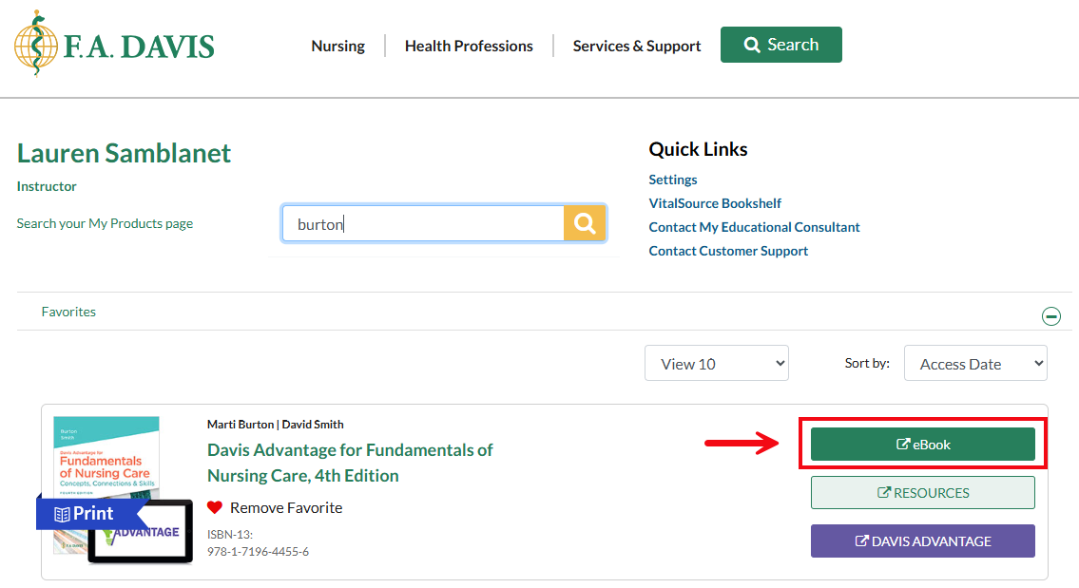Viewport: 1079px width, 588px height.
Task: Click the orange magnifier search icon
Action: (x=585, y=223)
